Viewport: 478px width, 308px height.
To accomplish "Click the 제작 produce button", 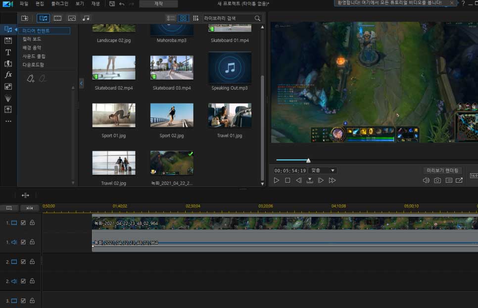I will 158,4.
